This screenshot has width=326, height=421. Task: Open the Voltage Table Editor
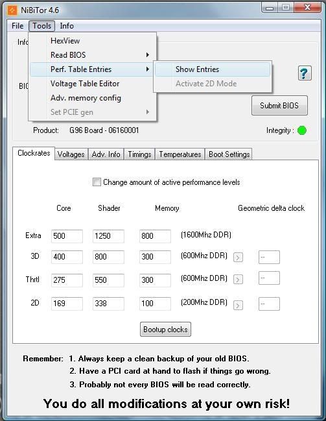point(93,84)
